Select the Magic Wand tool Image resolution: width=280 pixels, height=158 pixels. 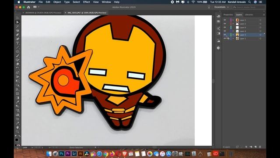pos(17,26)
